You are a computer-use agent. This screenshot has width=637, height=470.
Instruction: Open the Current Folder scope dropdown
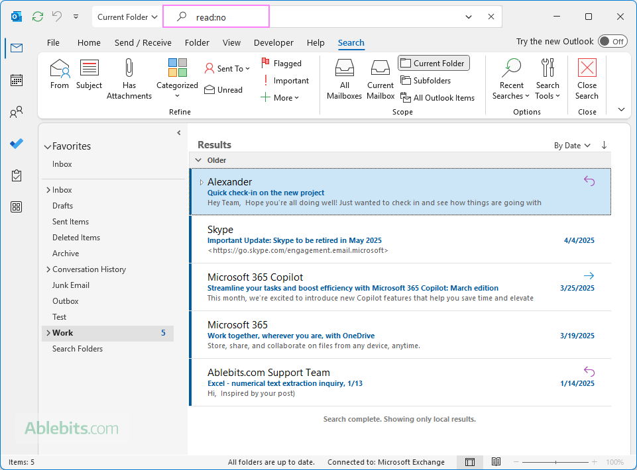point(127,17)
